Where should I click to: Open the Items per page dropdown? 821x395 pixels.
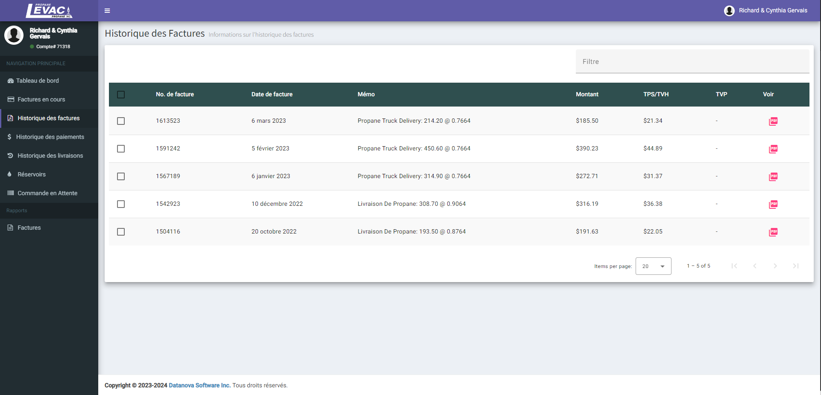[x=653, y=266]
